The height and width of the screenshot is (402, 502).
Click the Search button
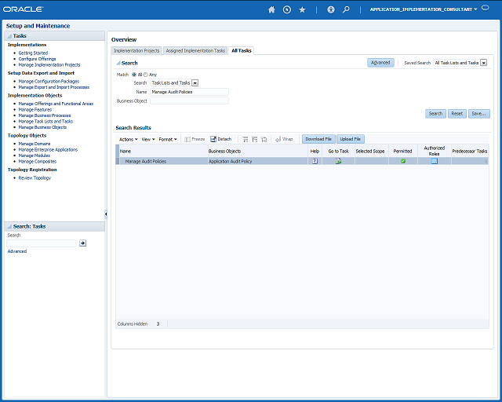(435, 114)
